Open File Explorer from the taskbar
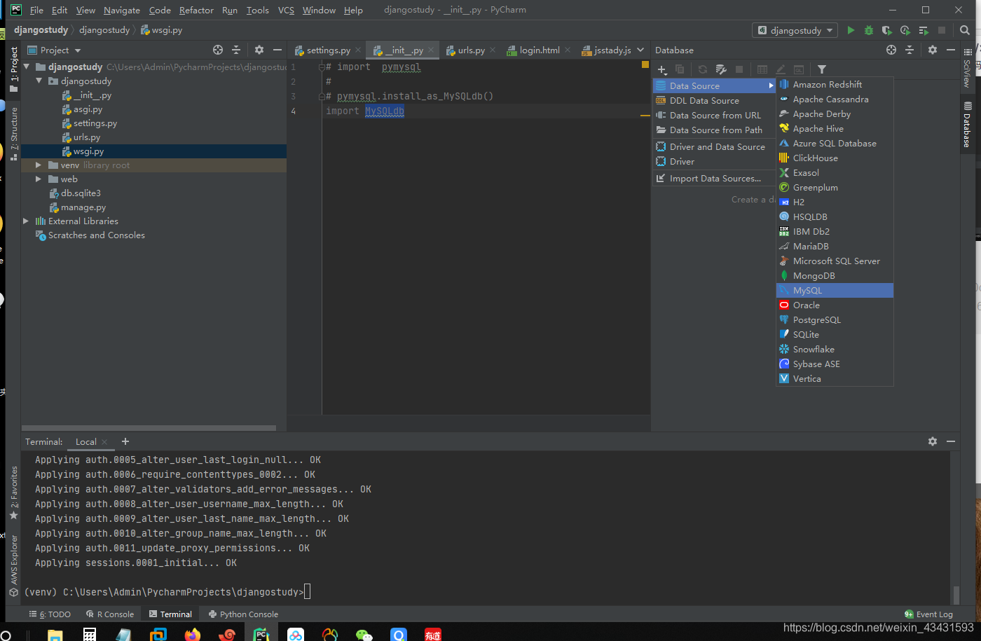Viewport: 981px width, 641px height. pos(55,634)
